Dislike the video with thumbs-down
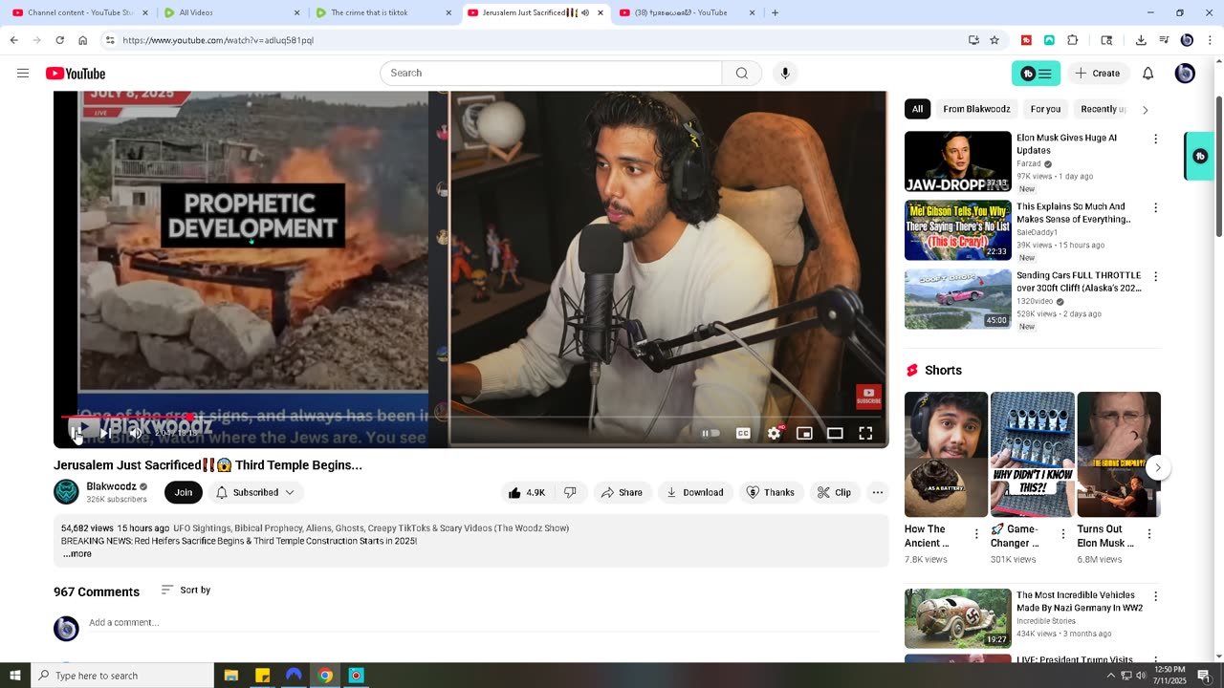The height and width of the screenshot is (688, 1224). (x=570, y=492)
